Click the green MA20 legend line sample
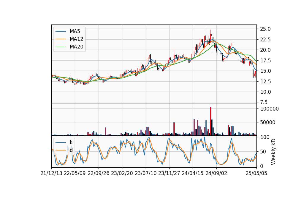This screenshot has width=285, height=204. point(61,47)
